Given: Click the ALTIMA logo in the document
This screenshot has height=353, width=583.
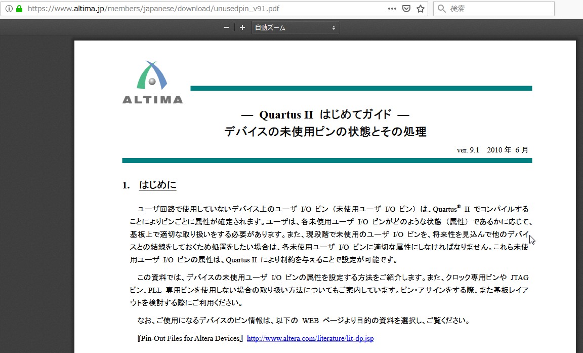Looking at the screenshot, I should click(x=152, y=83).
